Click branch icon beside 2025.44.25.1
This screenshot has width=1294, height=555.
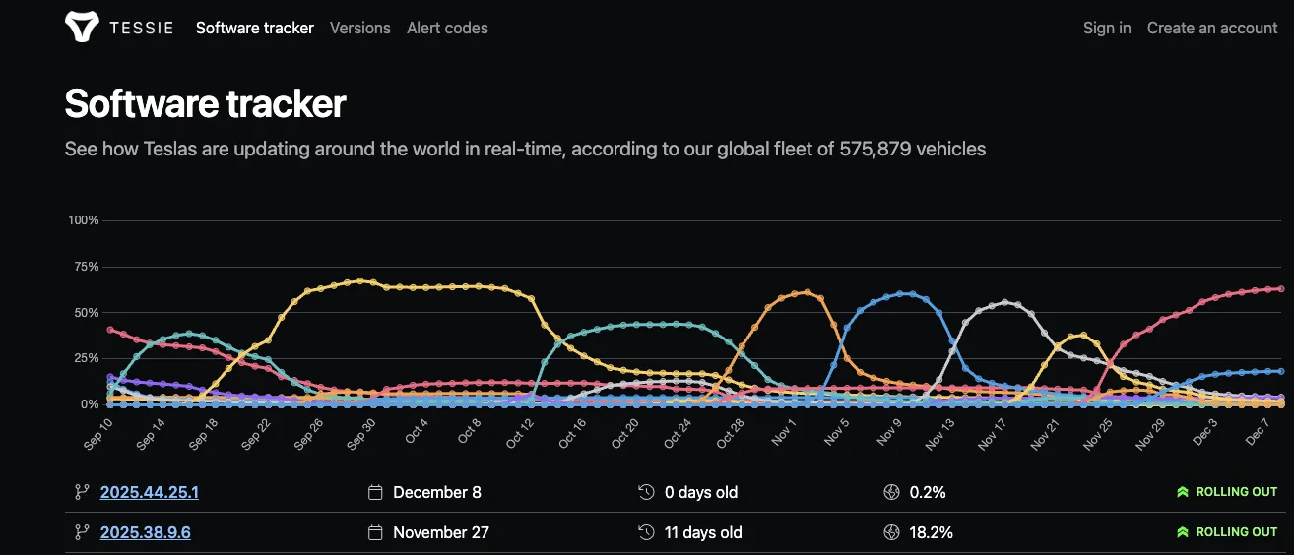(x=82, y=492)
